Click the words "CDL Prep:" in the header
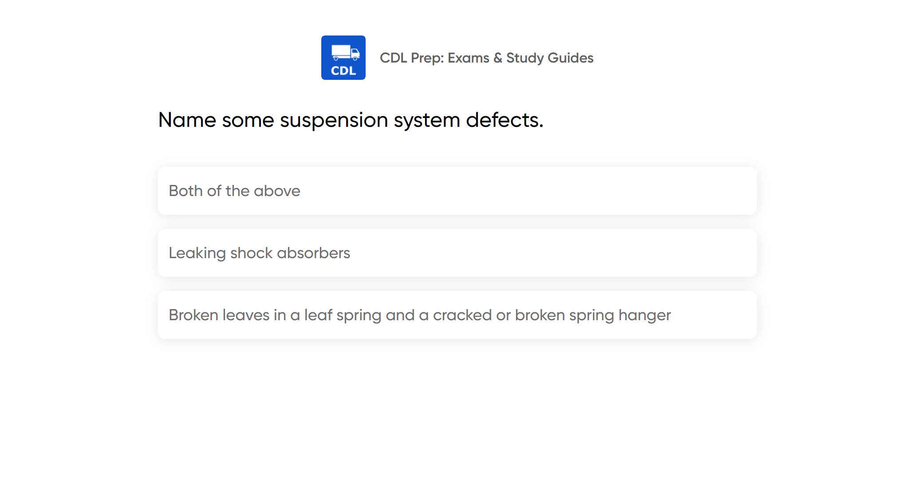This screenshot has height=479, width=915. tap(412, 58)
